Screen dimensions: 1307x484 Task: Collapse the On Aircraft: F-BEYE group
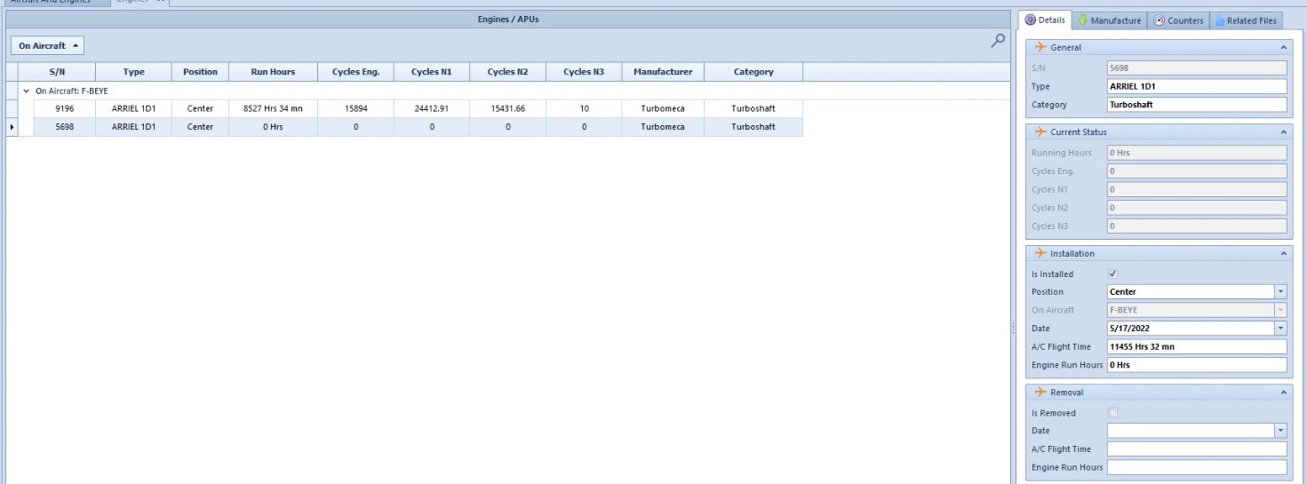(26, 91)
